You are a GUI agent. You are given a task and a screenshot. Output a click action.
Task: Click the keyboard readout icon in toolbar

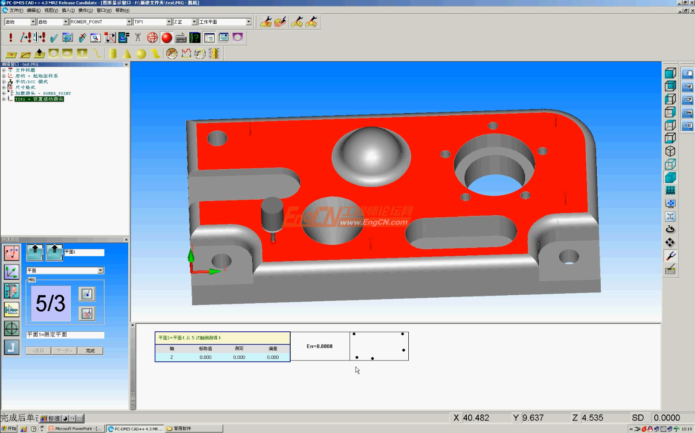tap(181, 38)
